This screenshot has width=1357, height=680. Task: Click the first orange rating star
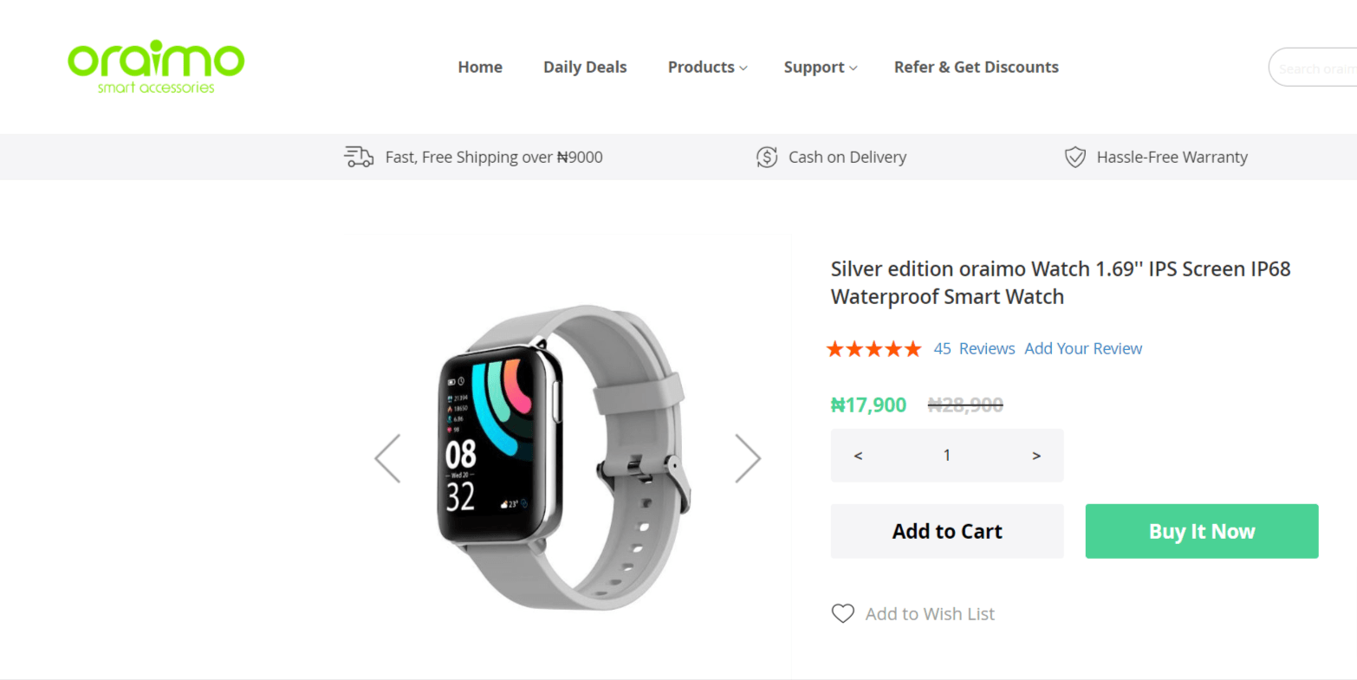(834, 348)
